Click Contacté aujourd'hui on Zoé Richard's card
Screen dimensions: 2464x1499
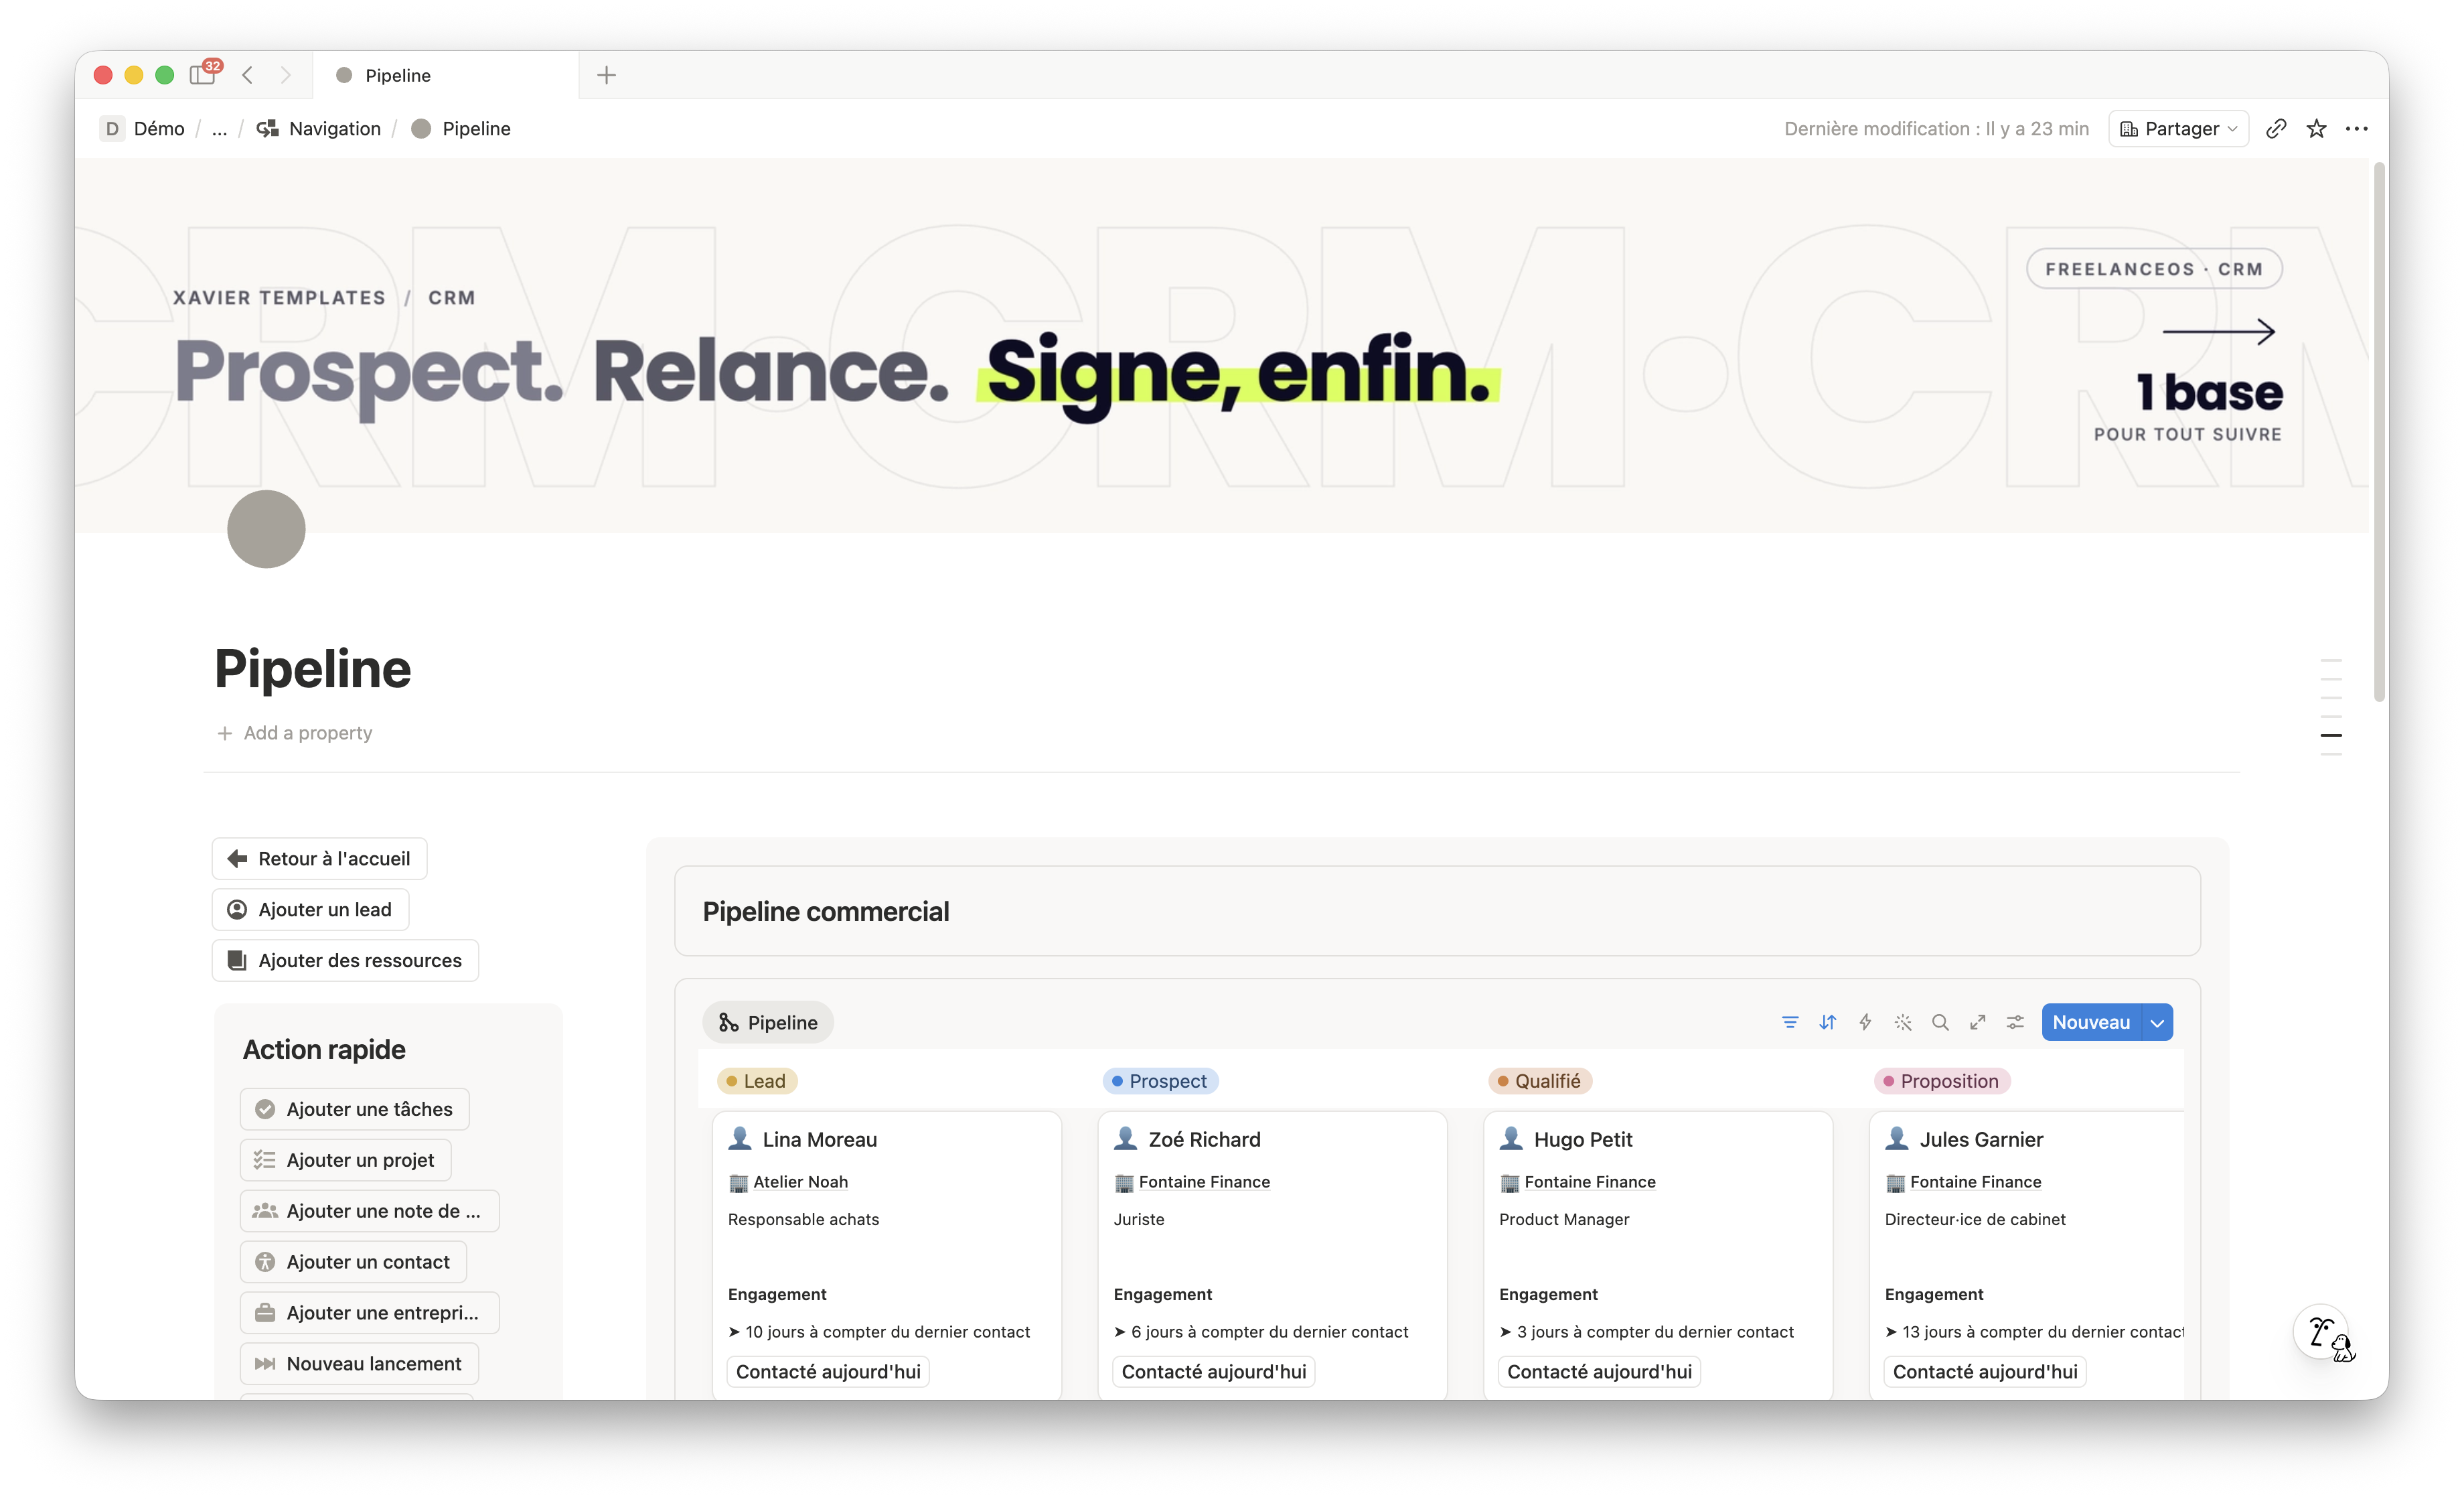coord(1214,1372)
